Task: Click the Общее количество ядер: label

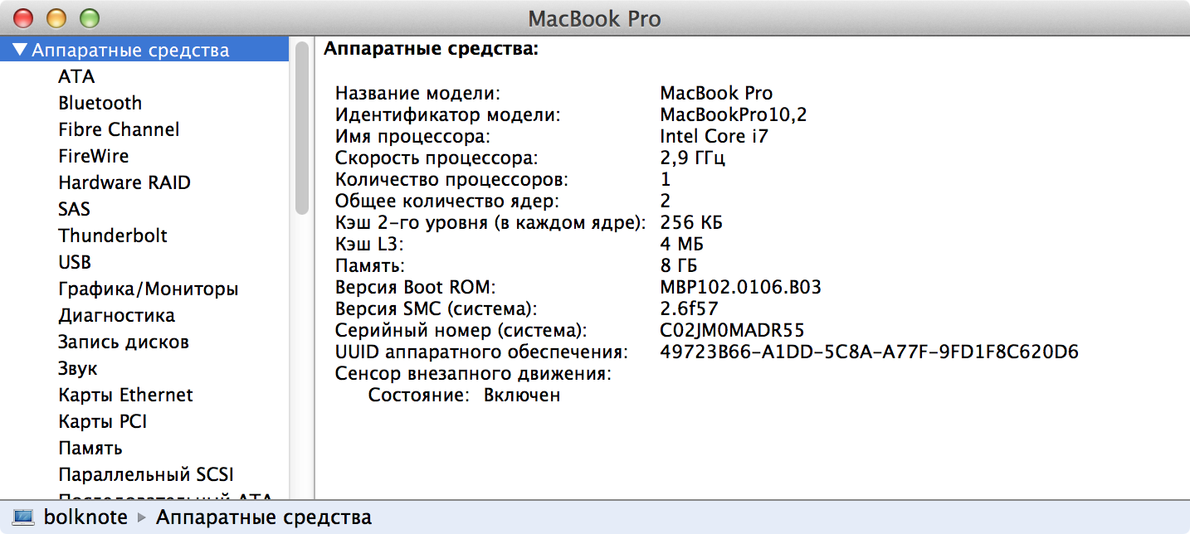Action: [x=447, y=201]
